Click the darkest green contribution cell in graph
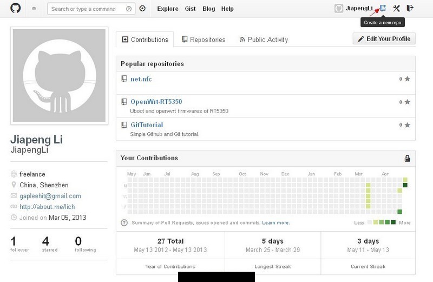This screenshot has width=433, height=282. click(x=405, y=185)
